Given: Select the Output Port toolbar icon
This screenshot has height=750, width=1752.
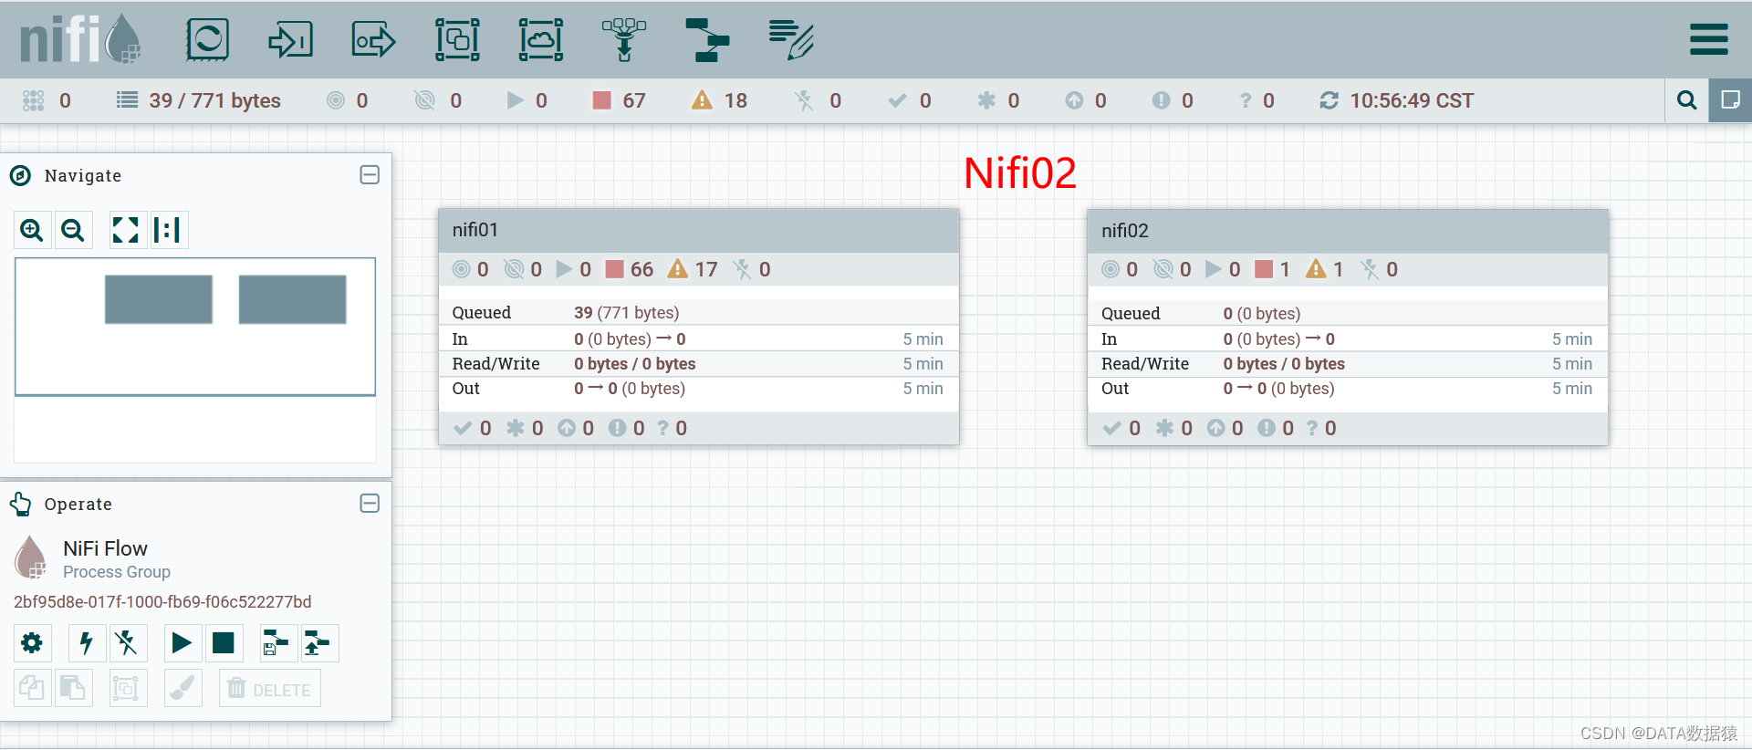Looking at the screenshot, I should (x=374, y=40).
